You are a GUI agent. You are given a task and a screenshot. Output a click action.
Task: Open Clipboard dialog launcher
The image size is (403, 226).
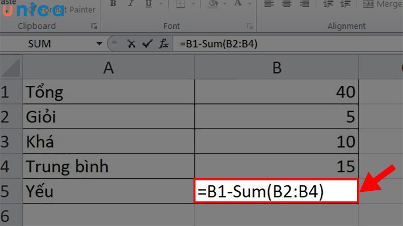coord(94,26)
